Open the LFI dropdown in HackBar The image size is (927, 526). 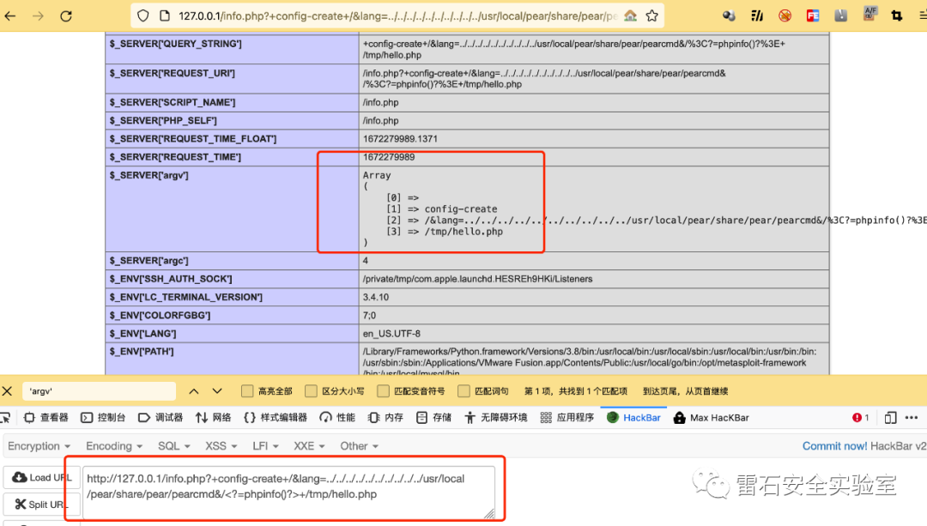(266, 446)
